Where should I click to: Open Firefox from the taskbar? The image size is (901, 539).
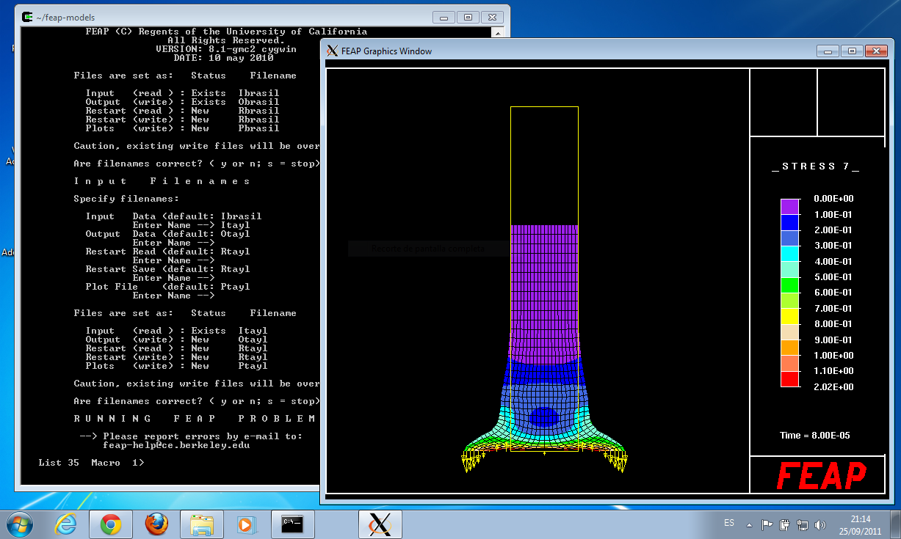point(156,524)
